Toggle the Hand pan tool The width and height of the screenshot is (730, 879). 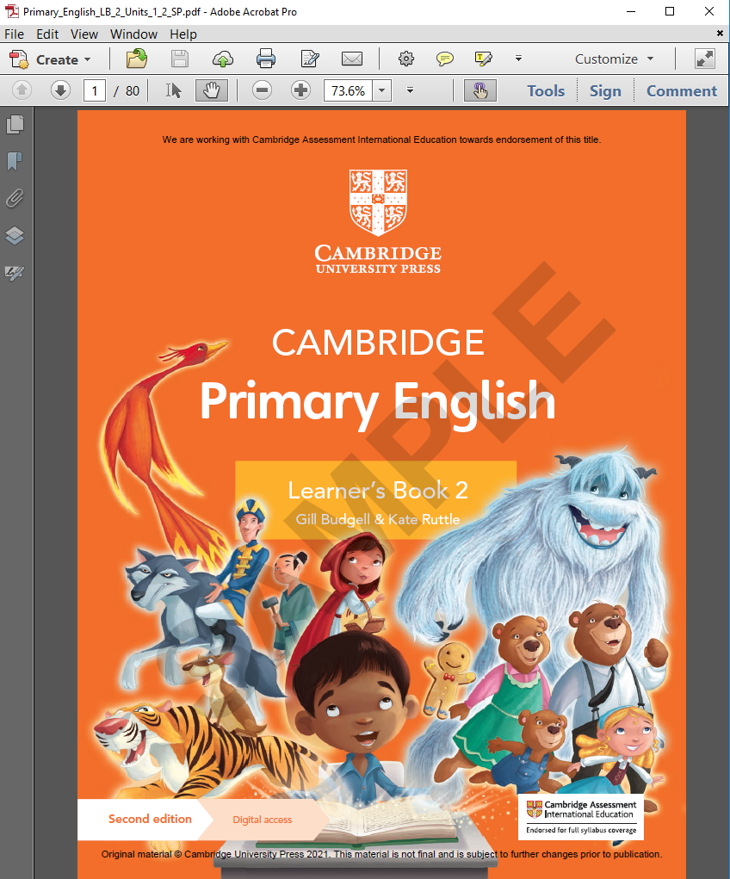[211, 90]
